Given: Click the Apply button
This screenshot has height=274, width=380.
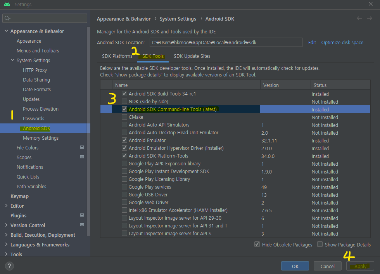Looking at the screenshot, I should (x=360, y=266).
